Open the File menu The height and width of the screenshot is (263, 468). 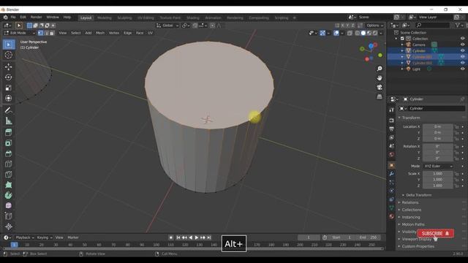[x=13, y=18]
